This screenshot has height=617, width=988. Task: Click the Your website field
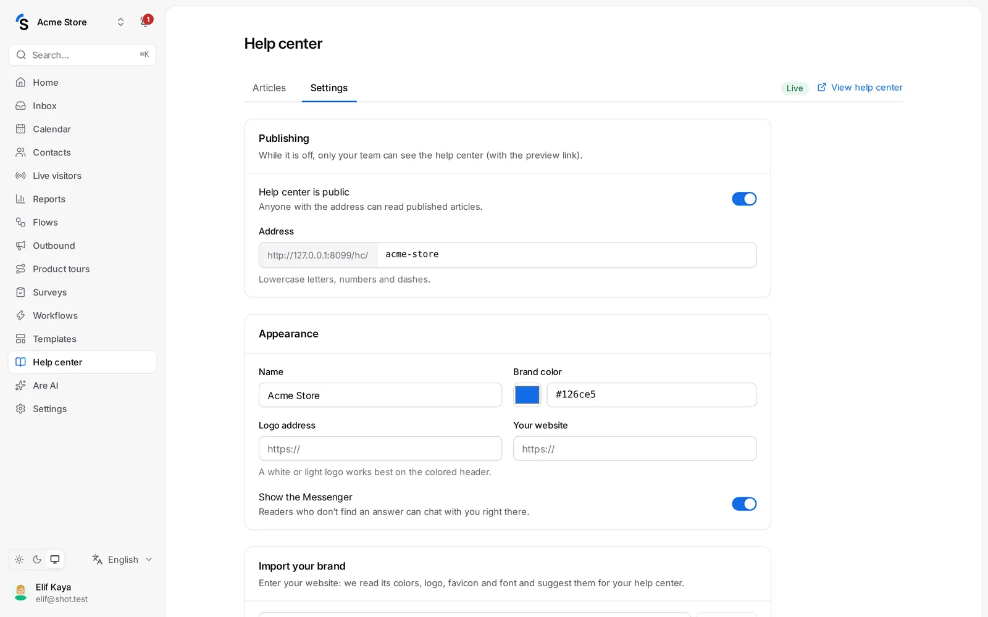(x=635, y=449)
